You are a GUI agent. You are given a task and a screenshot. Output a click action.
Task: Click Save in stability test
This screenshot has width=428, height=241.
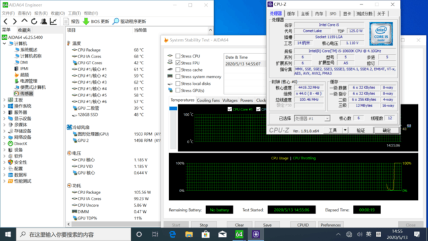click(x=267, y=225)
